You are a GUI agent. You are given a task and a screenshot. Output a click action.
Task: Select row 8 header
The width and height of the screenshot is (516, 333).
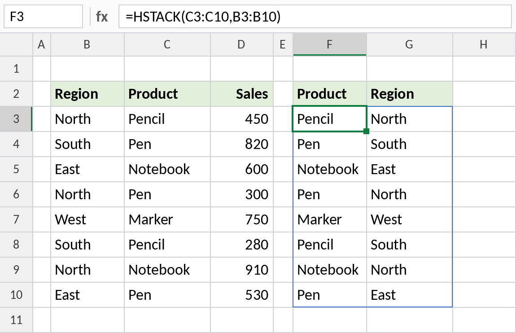pos(16,245)
